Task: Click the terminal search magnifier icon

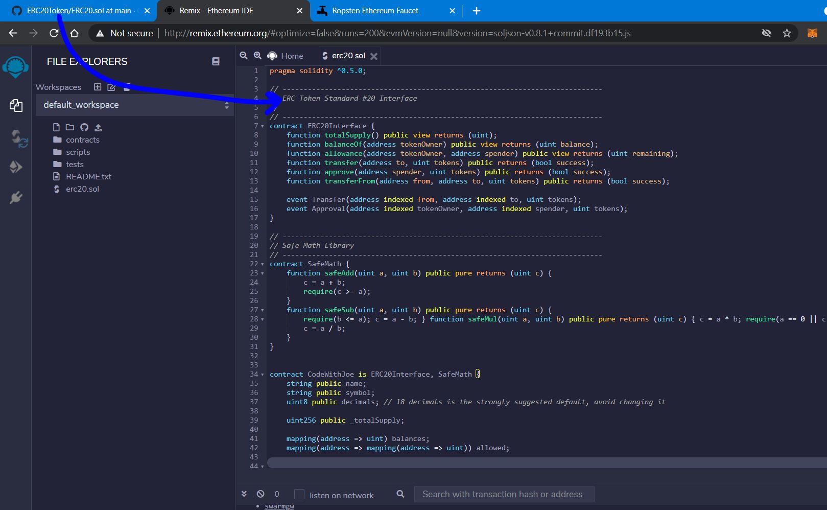Action: tap(400, 494)
